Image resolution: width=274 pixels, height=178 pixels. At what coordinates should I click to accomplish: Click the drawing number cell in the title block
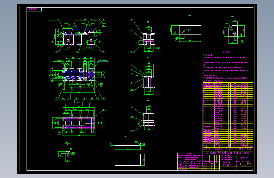pyautogui.click(x=244, y=158)
